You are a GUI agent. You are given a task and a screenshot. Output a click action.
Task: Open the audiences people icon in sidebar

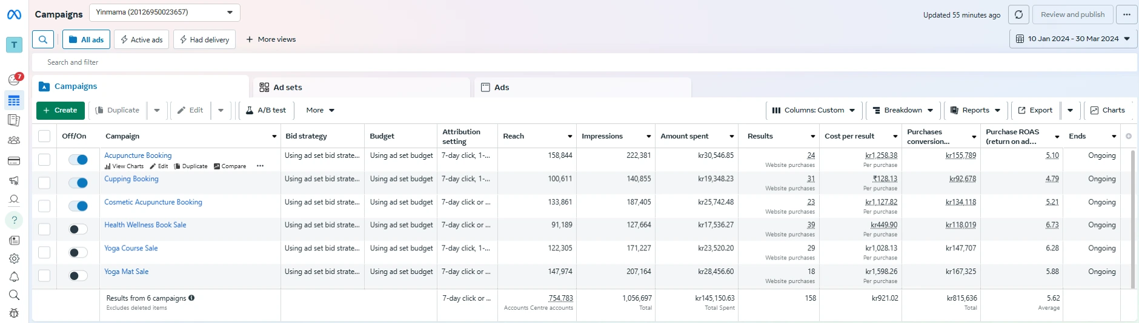coord(14,140)
